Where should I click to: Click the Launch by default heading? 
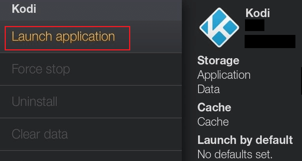tap(245, 140)
